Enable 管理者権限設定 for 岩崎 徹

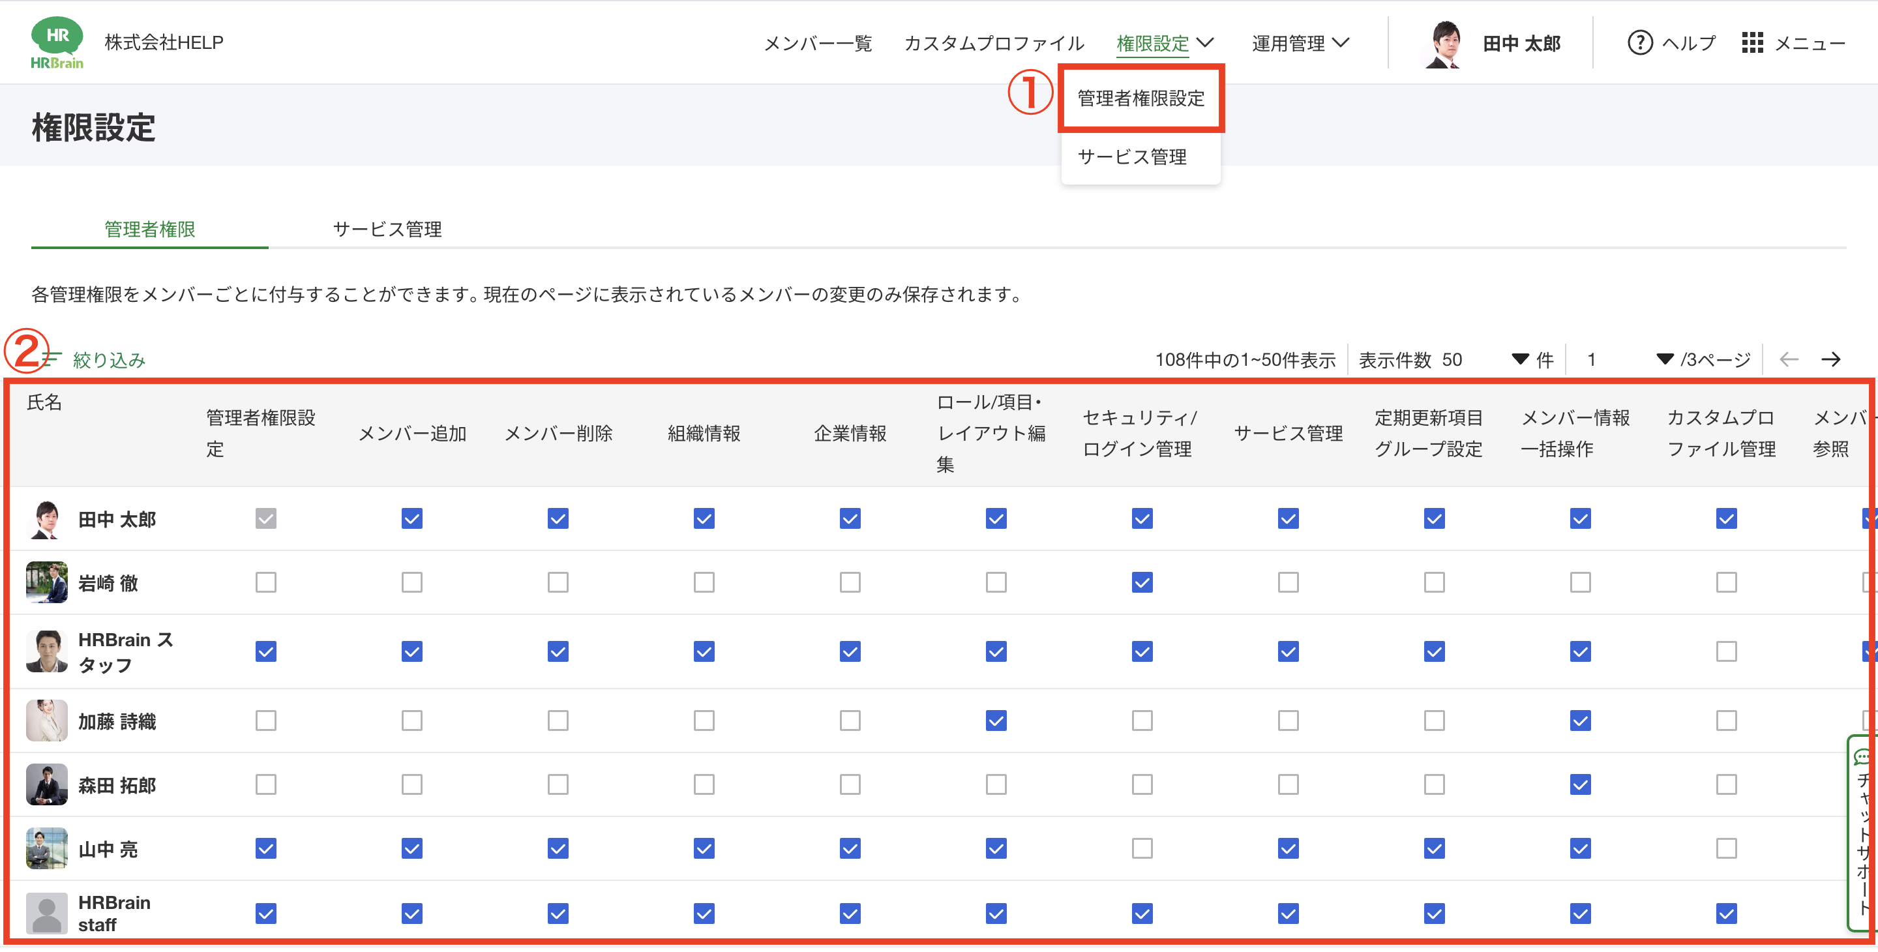[x=266, y=582]
